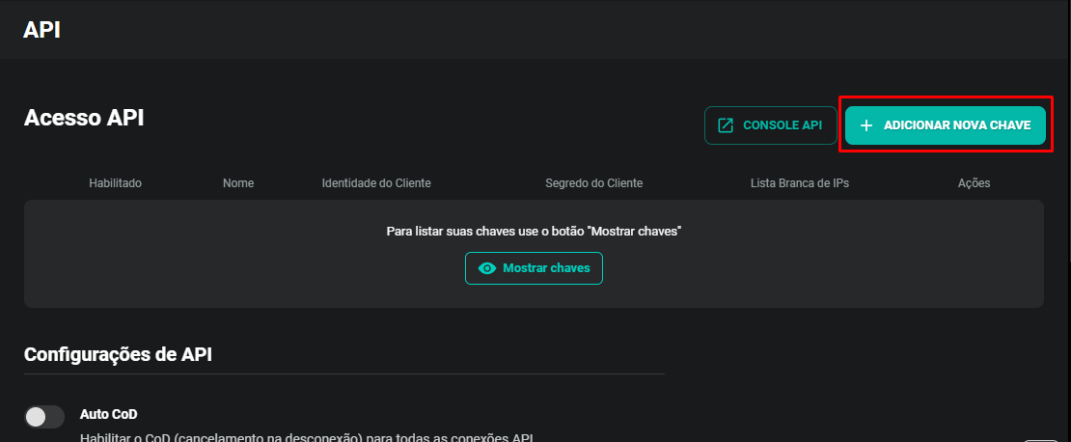The width and height of the screenshot is (1071, 442).
Task: Open the CONSOLE API button
Action: coord(771,125)
